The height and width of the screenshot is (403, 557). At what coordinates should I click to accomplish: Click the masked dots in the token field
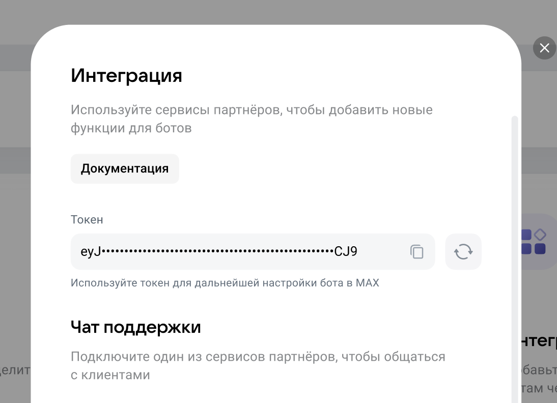click(217, 251)
